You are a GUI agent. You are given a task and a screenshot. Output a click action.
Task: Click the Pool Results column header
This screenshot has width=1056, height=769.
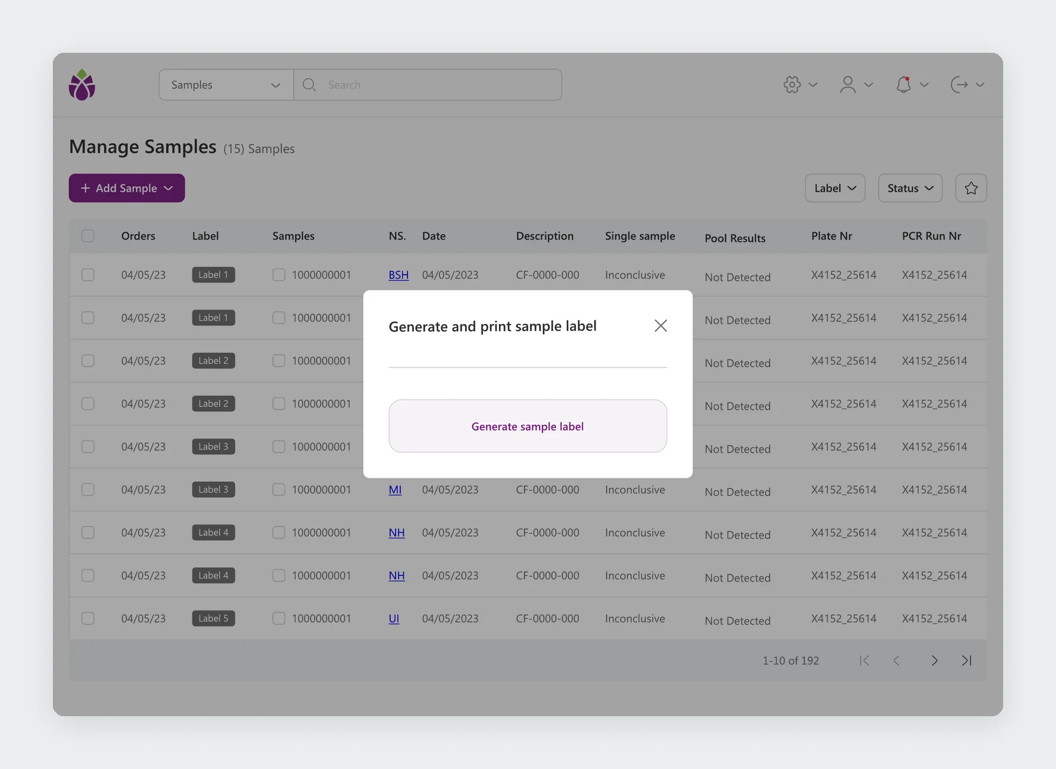[735, 238]
